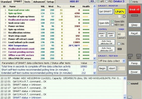Click HDA Temperature yellow health dots
The height and width of the screenshot is (99, 142).
85,46
